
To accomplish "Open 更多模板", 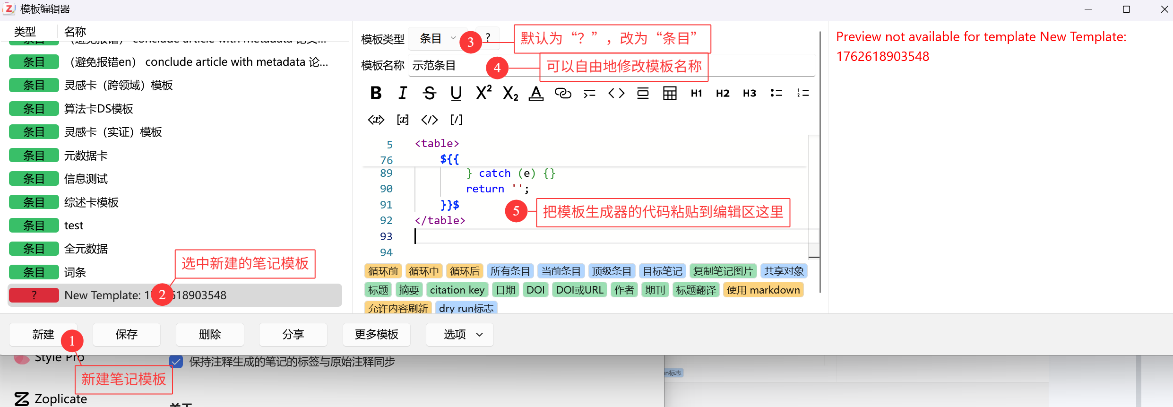I will point(376,335).
